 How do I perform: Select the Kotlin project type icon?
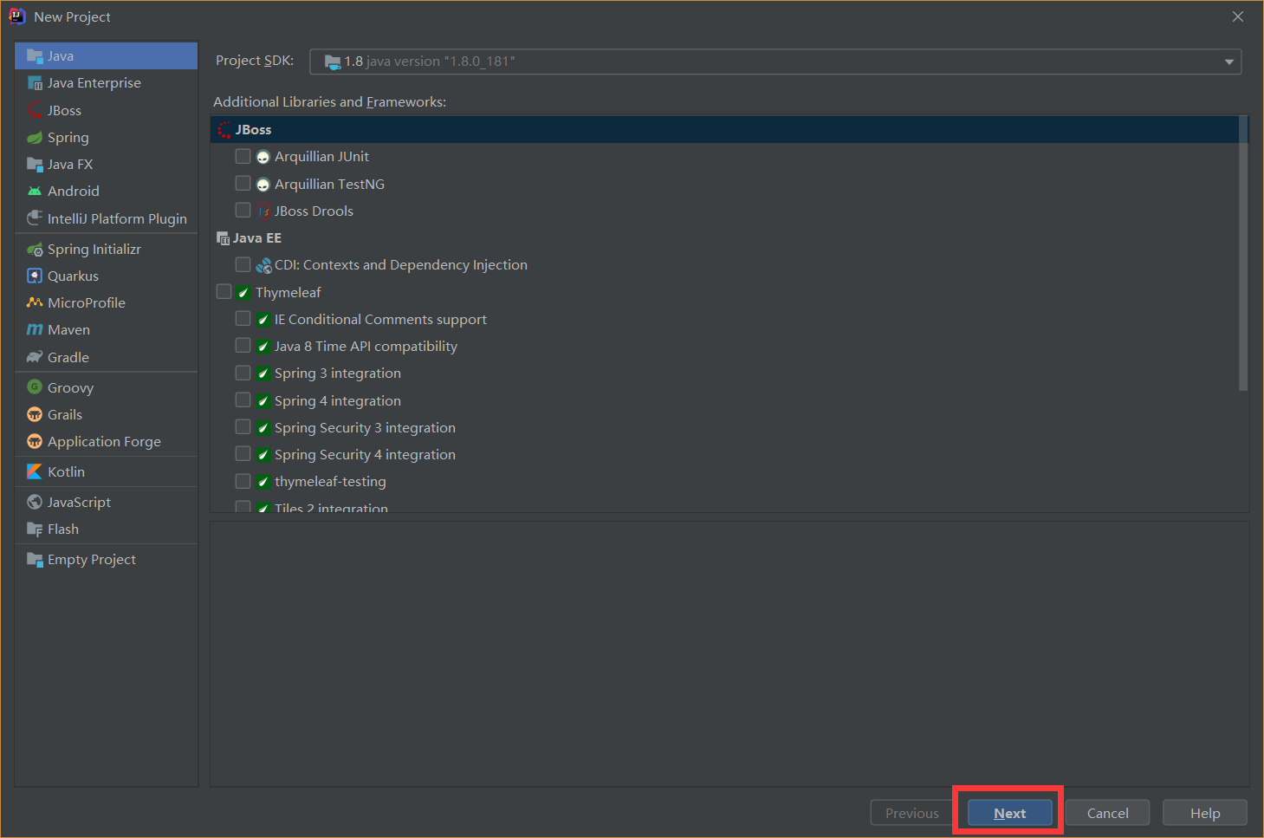tap(35, 472)
